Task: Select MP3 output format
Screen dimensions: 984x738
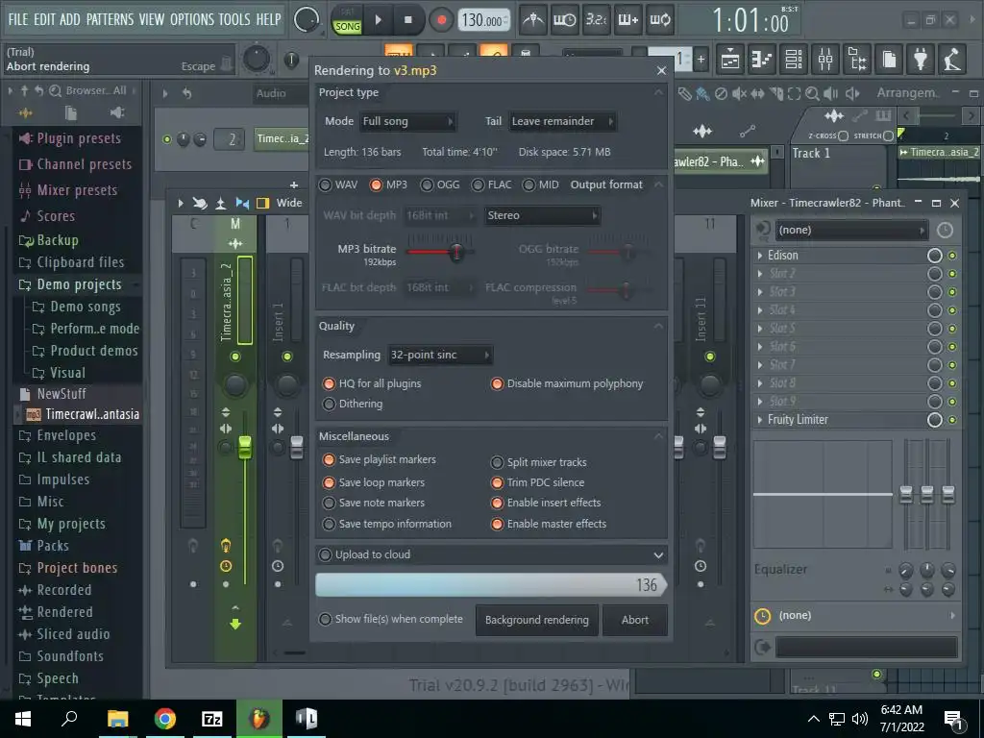Action: point(389,184)
